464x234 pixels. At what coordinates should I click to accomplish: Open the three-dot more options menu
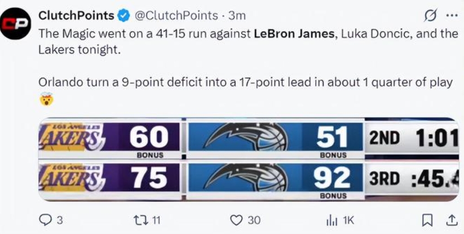[452, 15]
